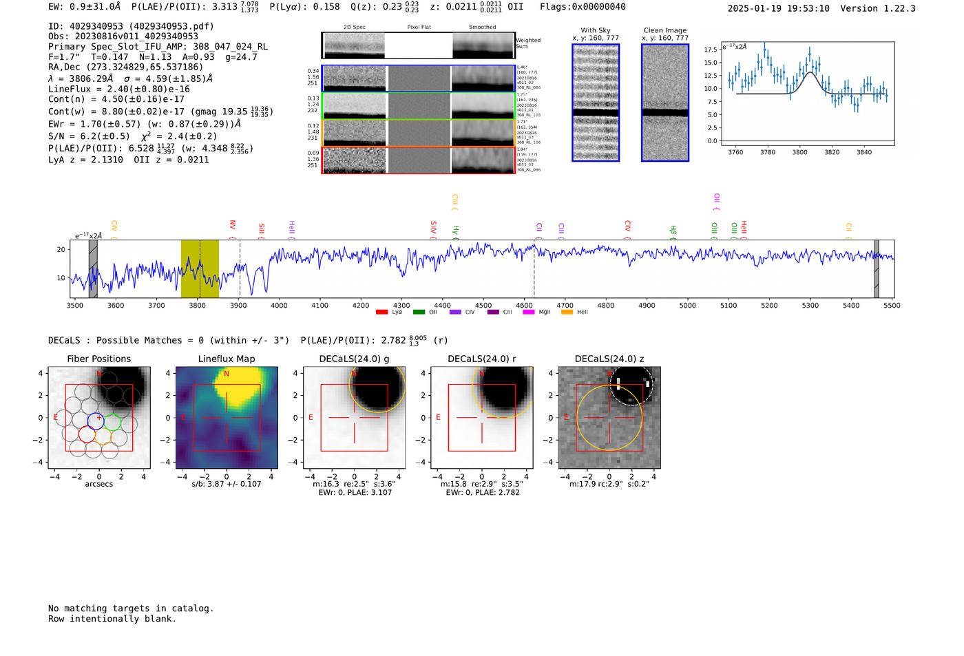Click the purple CII line marker
The image size is (964, 656).
click(539, 231)
